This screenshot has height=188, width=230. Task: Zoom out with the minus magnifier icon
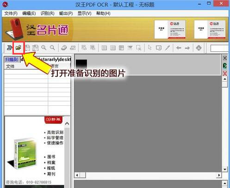click(53, 48)
